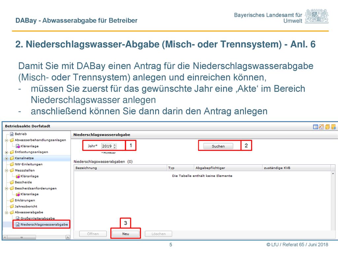
Task: Collapse the Abwasserbehandlungsanlagen tree node
Action: pyautogui.click(x=7, y=140)
